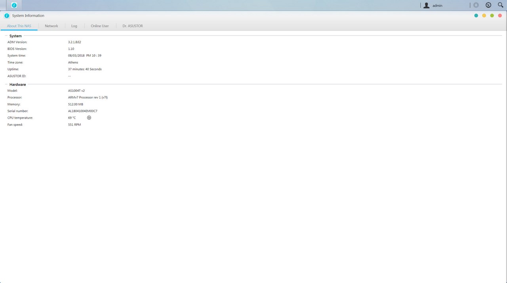Switch to the Dr. ASUSTOR tab
The width and height of the screenshot is (507, 283).
pos(133,26)
